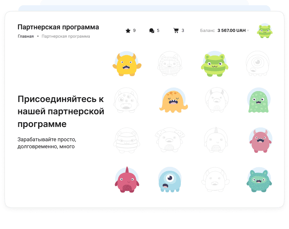The image size is (289, 229).
Task: Choose the green spotted ghost monster
Action: 257,101
